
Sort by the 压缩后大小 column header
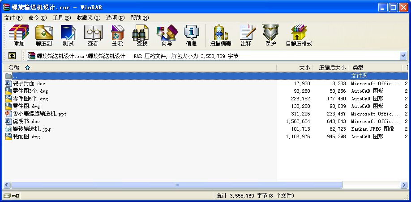pos(330,68)
